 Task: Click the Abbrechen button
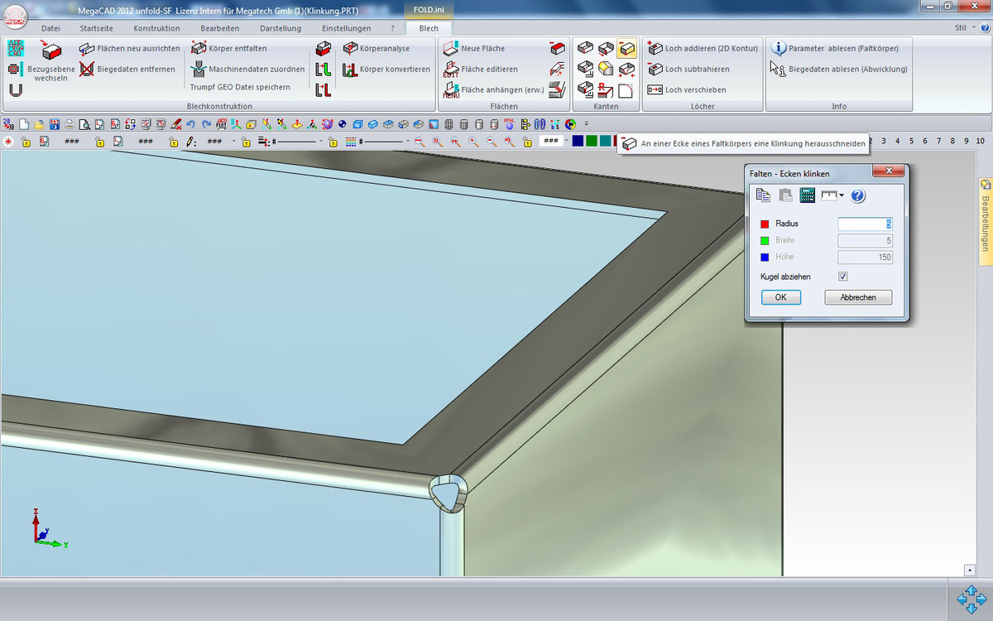point(858,297)
